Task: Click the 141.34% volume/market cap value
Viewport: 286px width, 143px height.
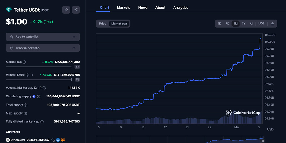Action: pyautogui.click(x=74, y=88)
